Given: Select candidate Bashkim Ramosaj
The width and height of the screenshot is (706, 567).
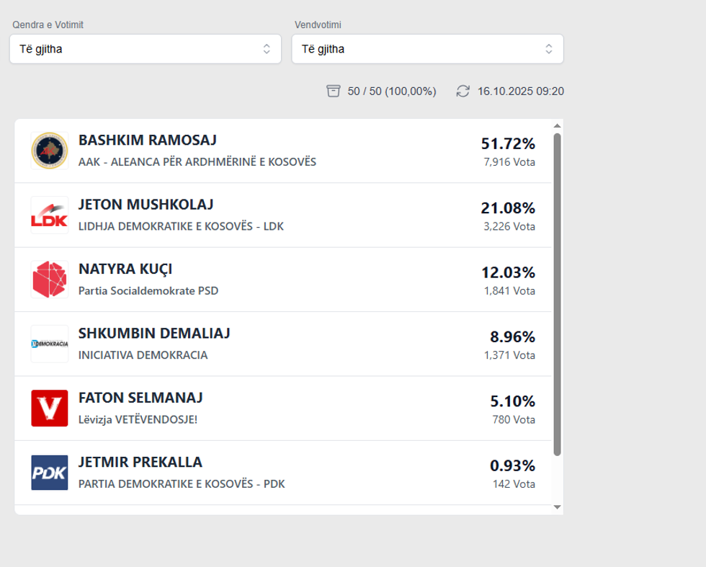Looking at the screenshot, I should coord(147,140).
